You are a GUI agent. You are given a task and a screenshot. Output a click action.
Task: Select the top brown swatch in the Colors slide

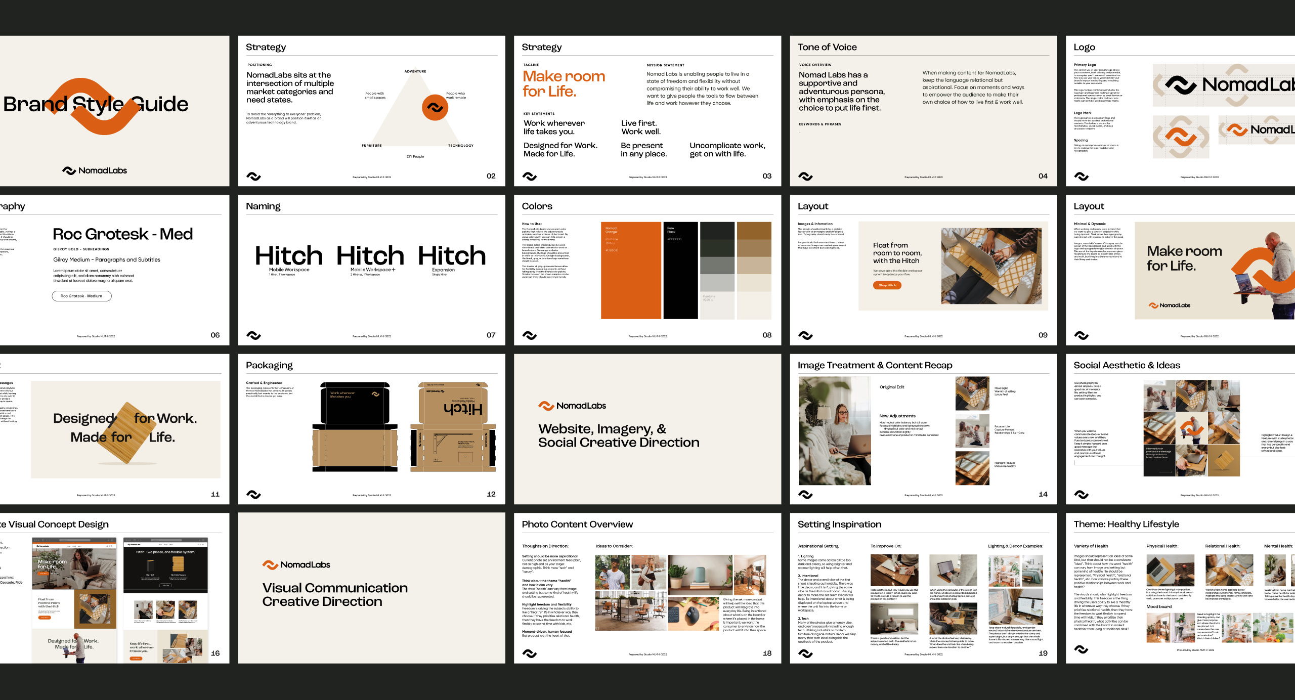[x=754, y=230]
